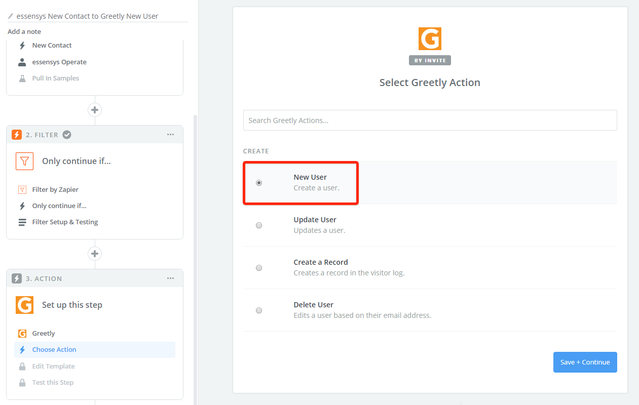Open the Choose Action section
639x405 pixels.
pos(95,350)
